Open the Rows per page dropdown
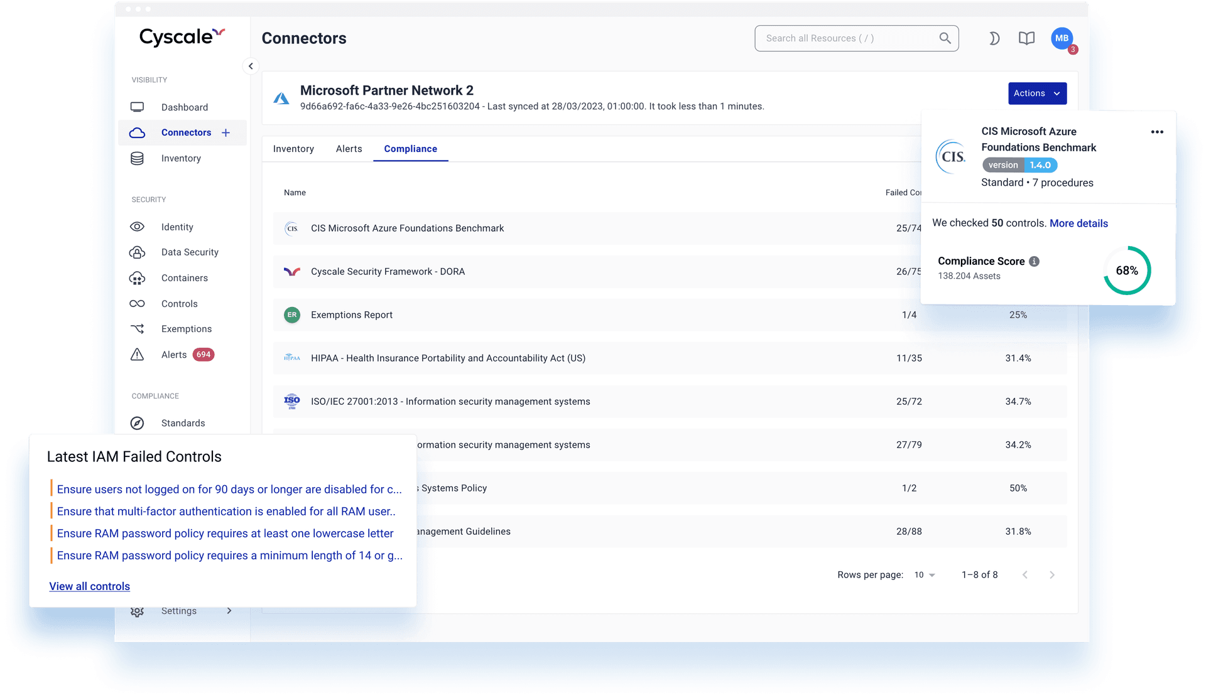The height and width of the screenshot is (698, 1206). (x=925, y=575)
